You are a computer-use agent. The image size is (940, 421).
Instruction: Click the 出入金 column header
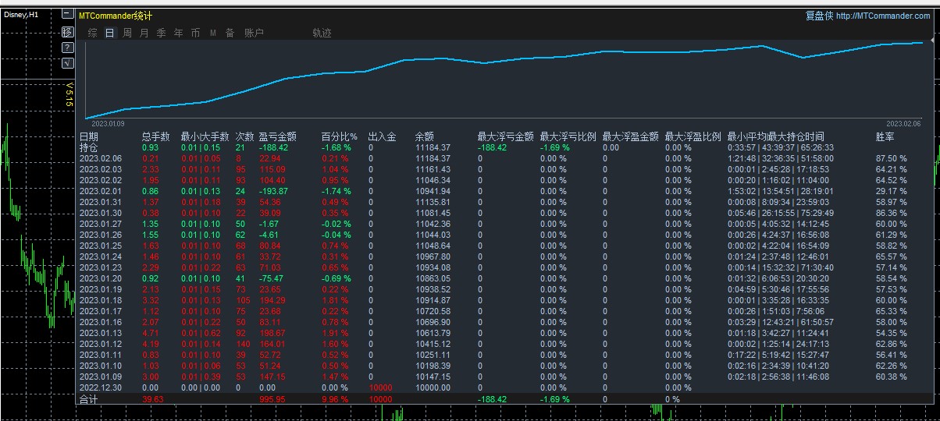(x=382, y=136)
